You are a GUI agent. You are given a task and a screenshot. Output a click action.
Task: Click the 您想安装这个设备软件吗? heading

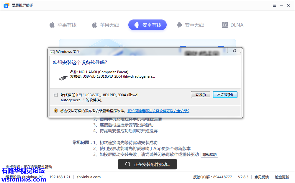80,62
